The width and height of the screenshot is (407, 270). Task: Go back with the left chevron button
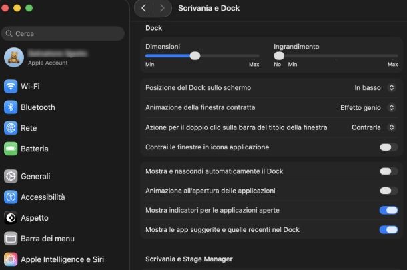pyautogui.click(x=144, y=8)
